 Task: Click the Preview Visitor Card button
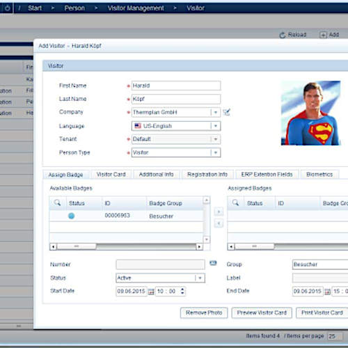(x=262, y=313)
